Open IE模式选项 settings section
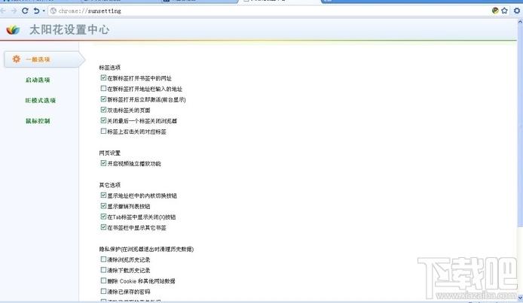The image size is (523, 303). [41, 100]
